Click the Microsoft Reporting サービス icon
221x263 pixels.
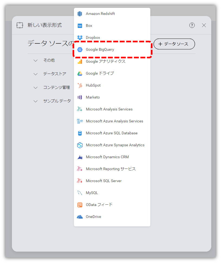(x=80, y=169)
